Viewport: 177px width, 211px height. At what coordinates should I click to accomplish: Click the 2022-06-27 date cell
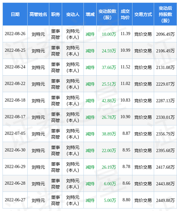pos(15,200)
